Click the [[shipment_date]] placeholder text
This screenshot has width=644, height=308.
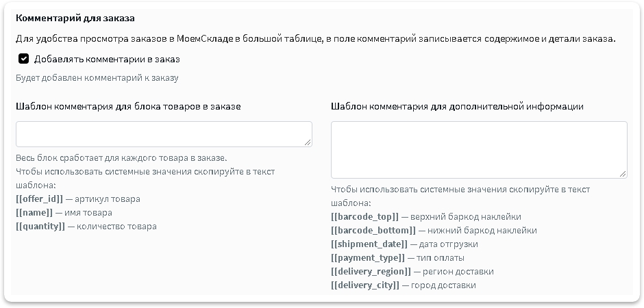(369, 244)
